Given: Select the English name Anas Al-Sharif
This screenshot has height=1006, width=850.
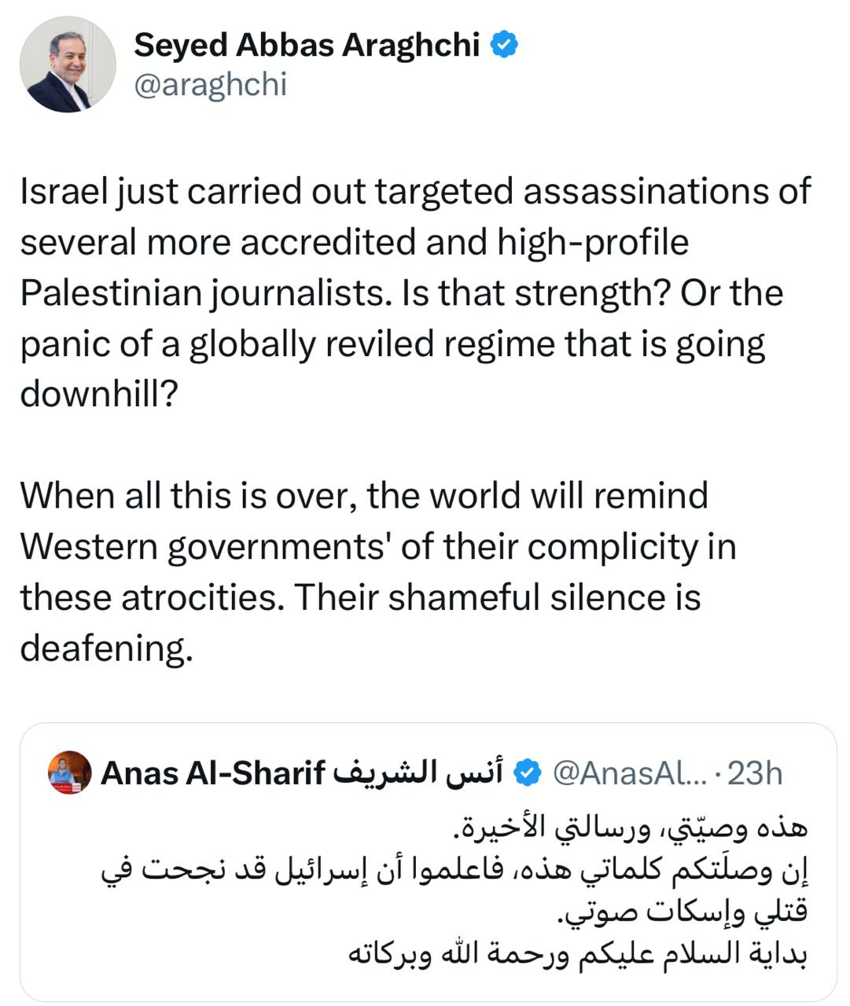Looking at the screenshot, I should coord(213,773).
